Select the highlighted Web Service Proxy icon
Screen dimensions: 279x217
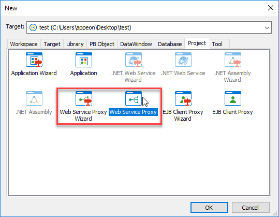coord(134,98)
